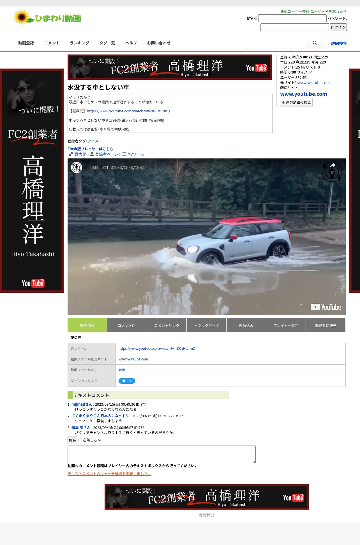Open the アニメ tag link
The height and width of the screenshot is (545, 360).
click(x=93, y=141)
